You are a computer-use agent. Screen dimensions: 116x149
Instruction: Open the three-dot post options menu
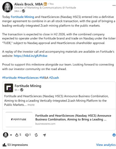(x=114, y=6)
